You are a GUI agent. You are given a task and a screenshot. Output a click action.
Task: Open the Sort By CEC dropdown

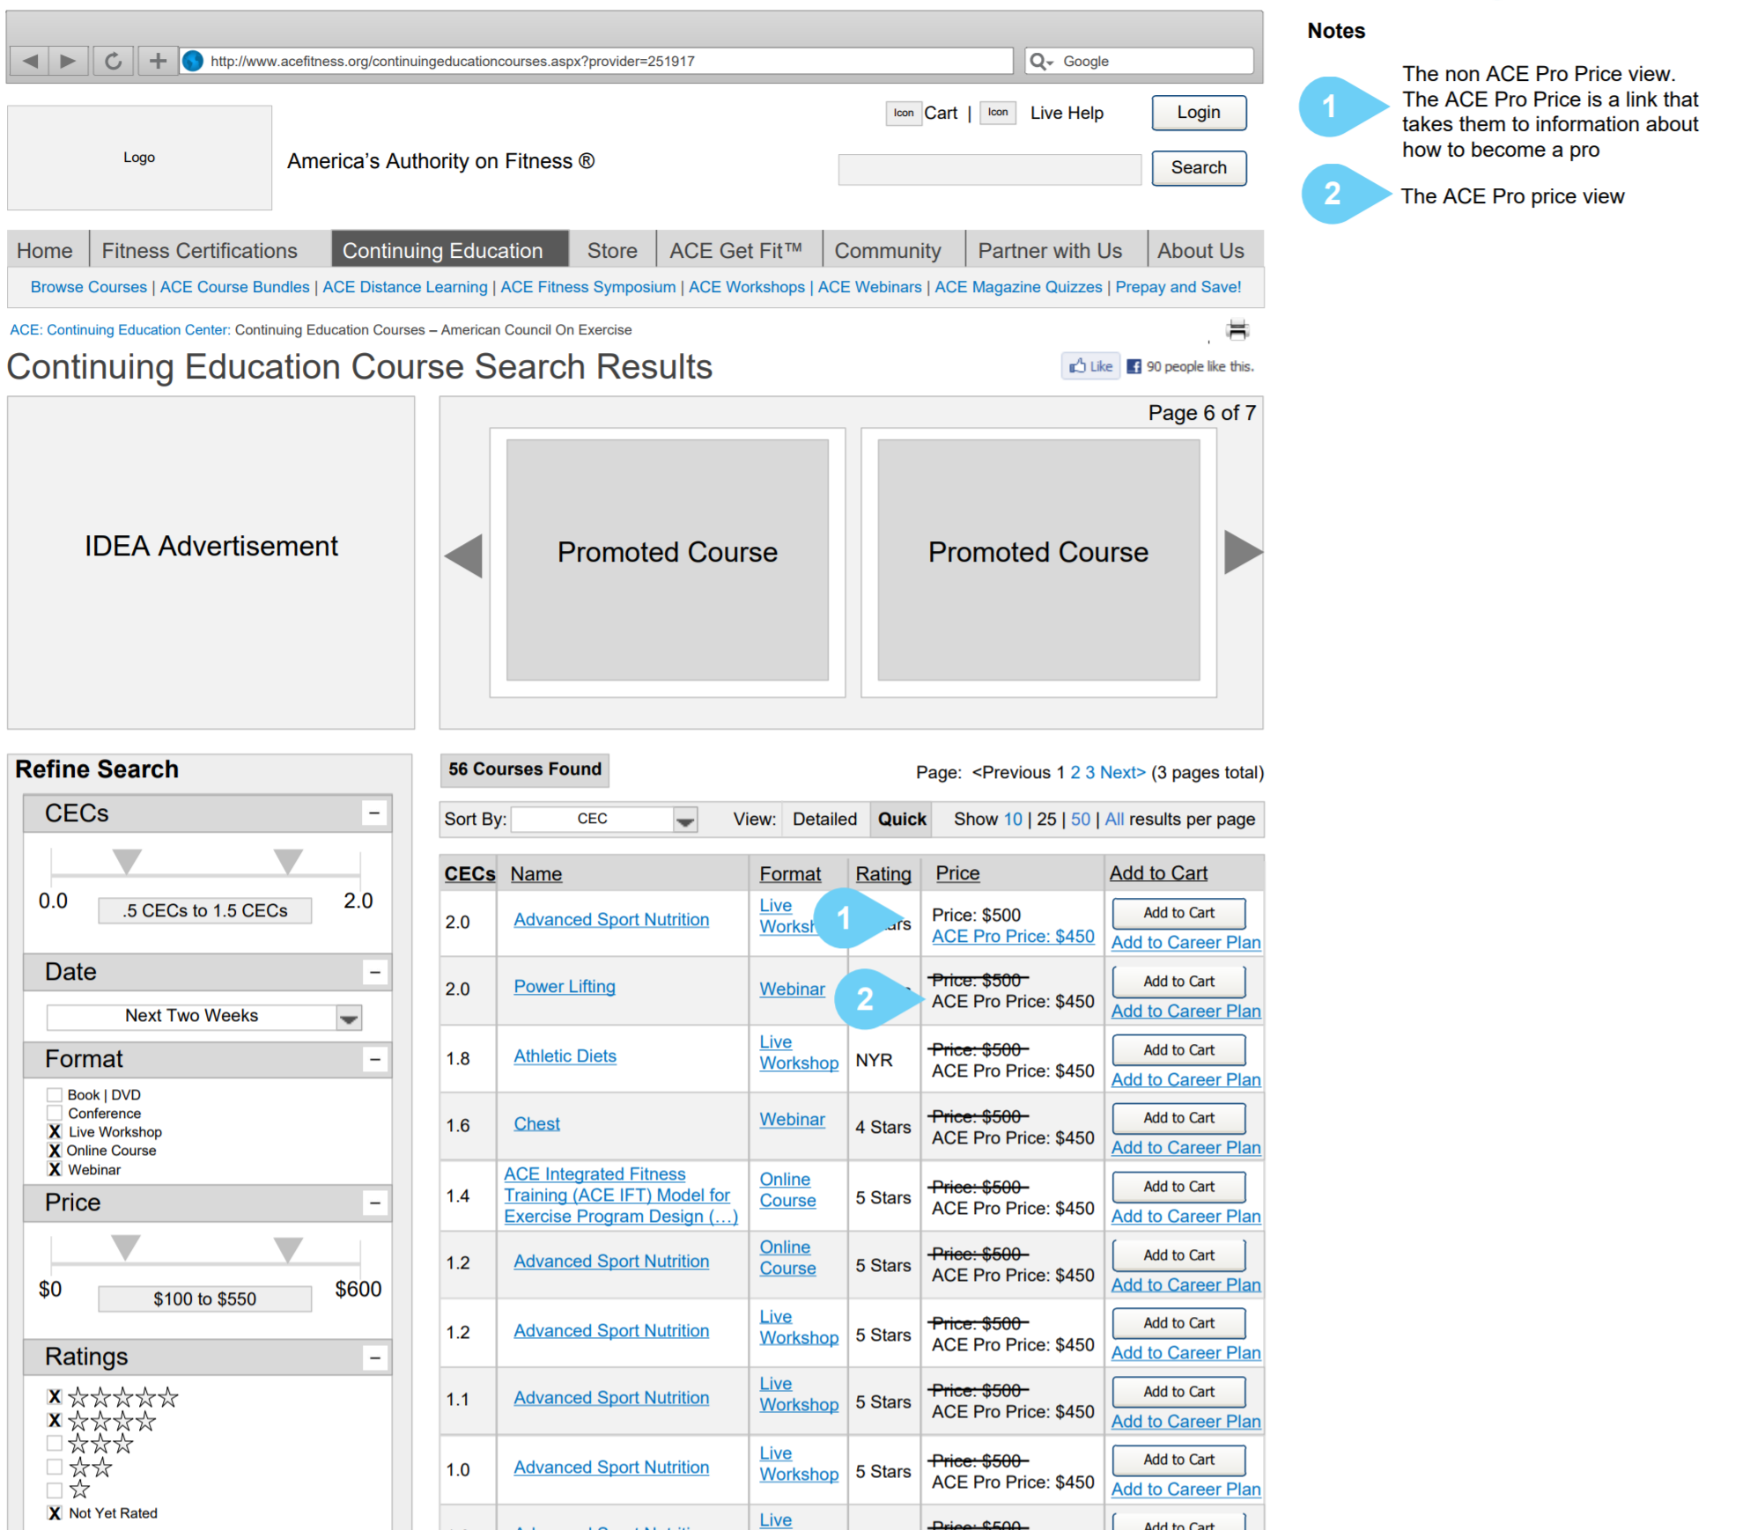(604, 819)
